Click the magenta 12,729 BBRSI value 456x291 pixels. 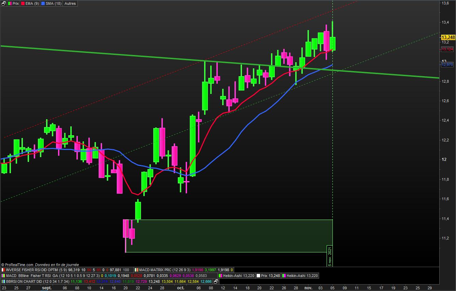coord(141,281)
